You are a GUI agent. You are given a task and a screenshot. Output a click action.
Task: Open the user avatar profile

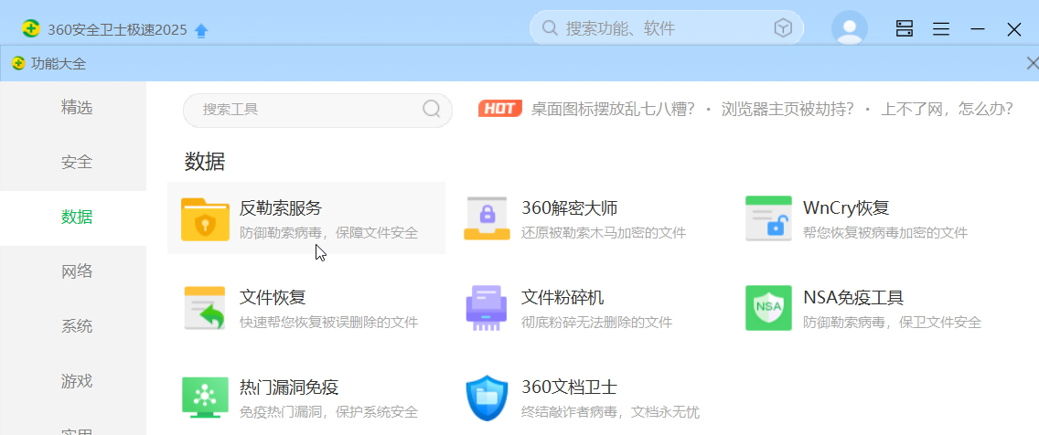coord(850,28)
